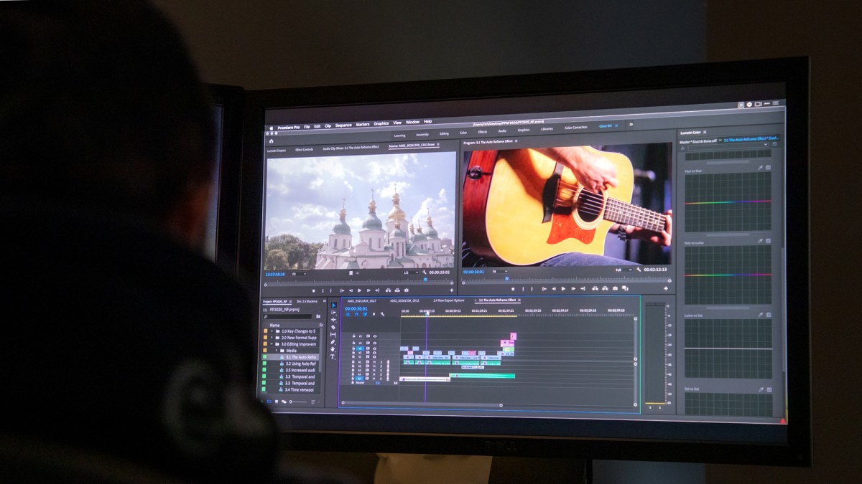This screenshot has width=862, height=484.
Task: Toggle linked selection in timeline
Action: click(x=365, y=314)
